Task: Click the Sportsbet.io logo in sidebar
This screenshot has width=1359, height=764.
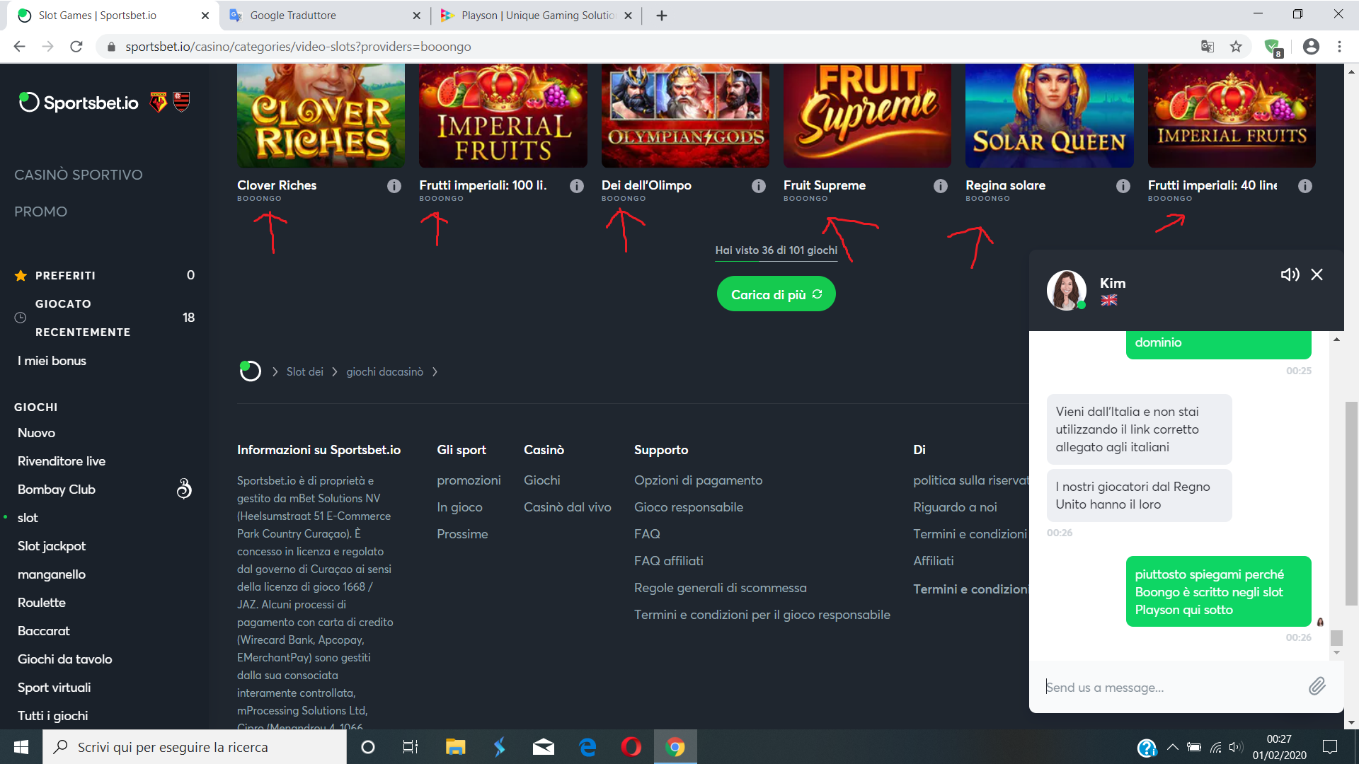Action: [79, 103]
